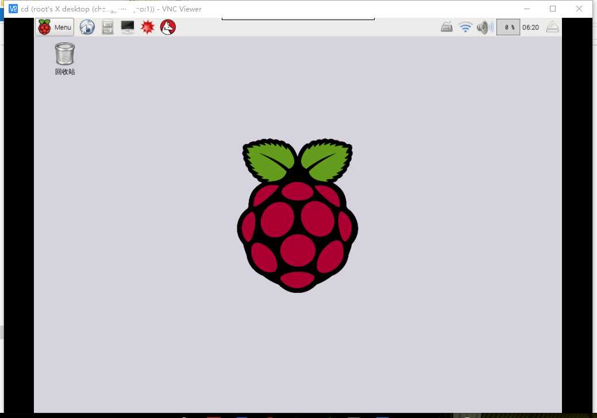The width and height of the screenshot is (597, 418).
Task: Launch the Wolfram wolf icon
Action: [168, 27]
